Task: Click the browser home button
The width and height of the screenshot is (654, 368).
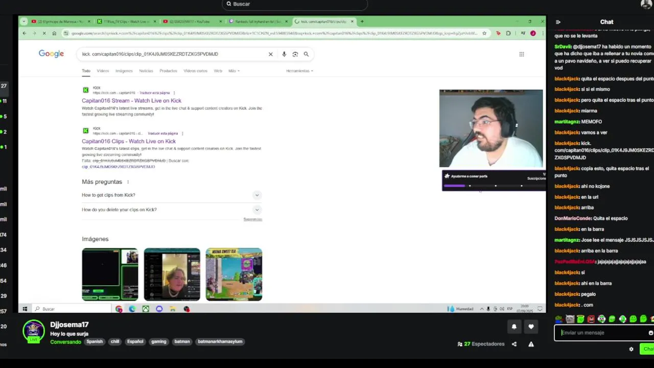Action: [x=54, y=33]
